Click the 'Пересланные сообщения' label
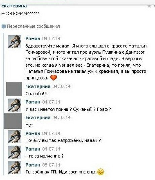 (33, 26)
